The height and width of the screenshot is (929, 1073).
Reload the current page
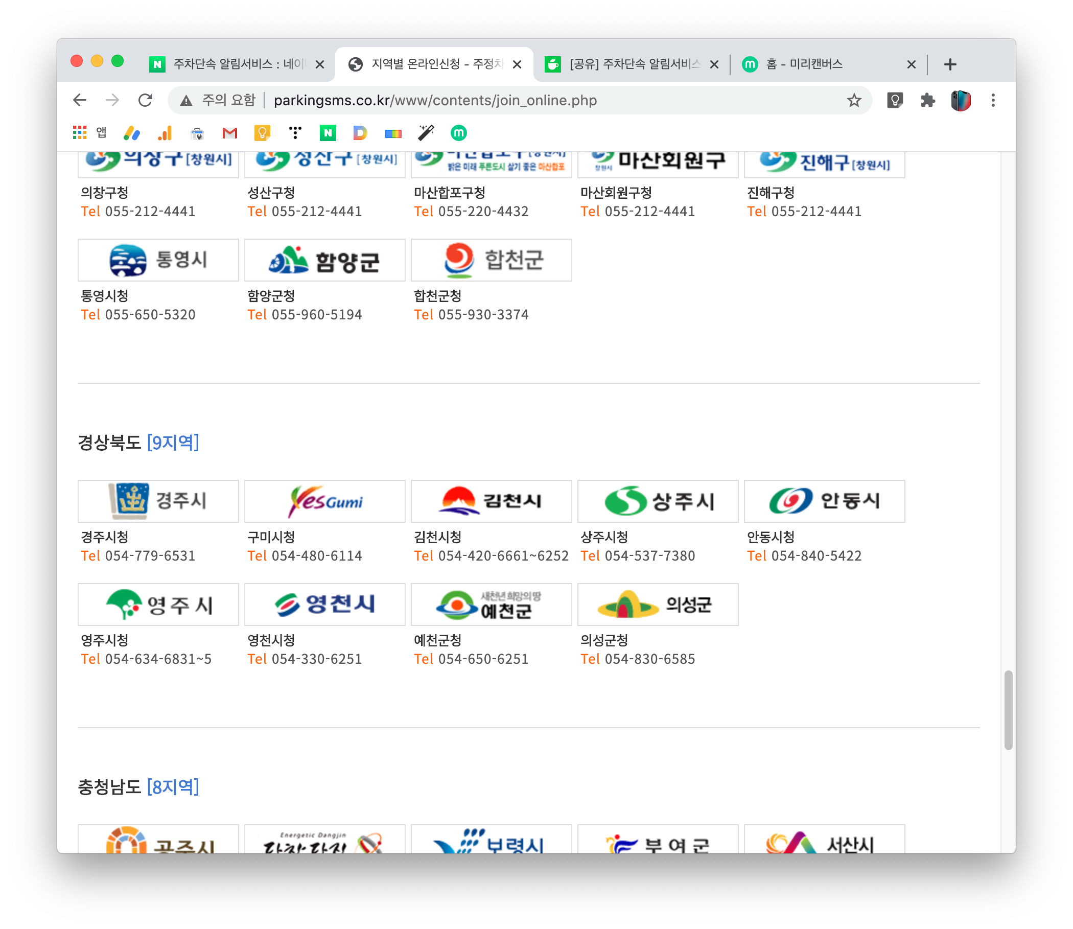[x=146, y=100]
